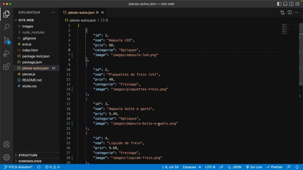The width and height of the screenshot is (303, 170).
Task: Click EXPLORATEUR panel title
Action: (x=29, y=13)
